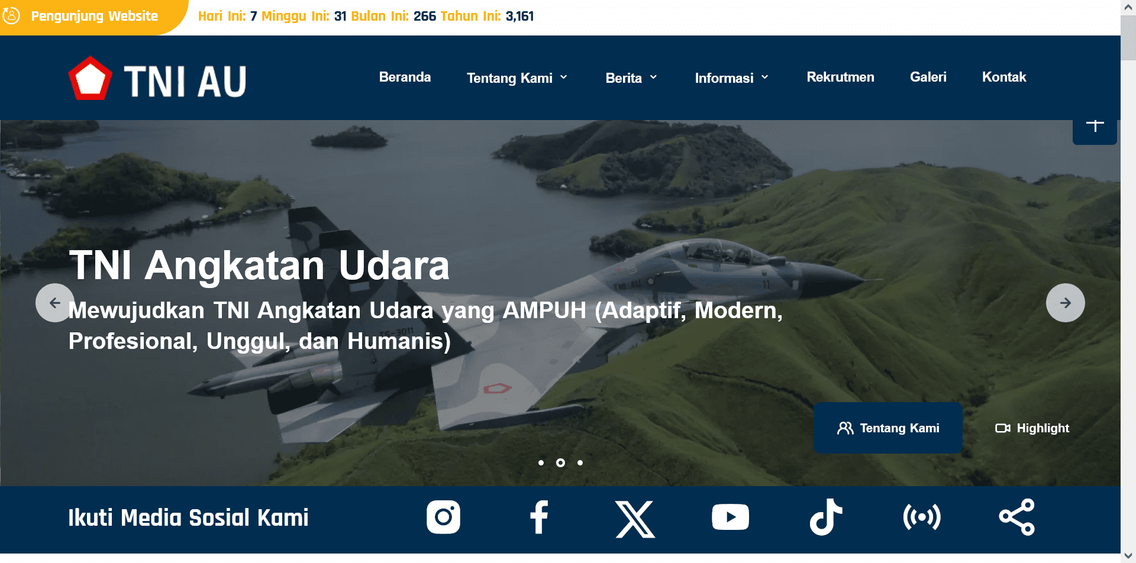This screenshot has height=563, width=1136.
Task: Select the active second carousel dot
Action: click(x=560, y=462)
